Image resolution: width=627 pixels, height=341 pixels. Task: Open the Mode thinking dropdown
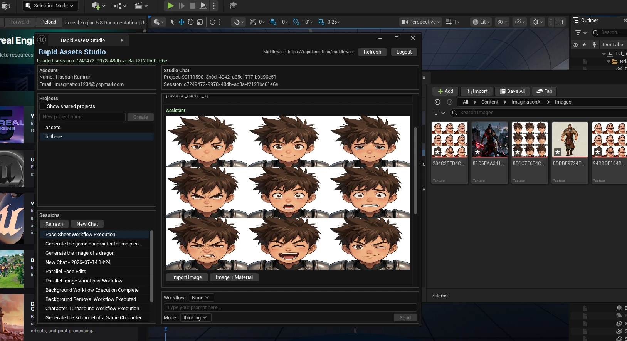pos(195,318)
